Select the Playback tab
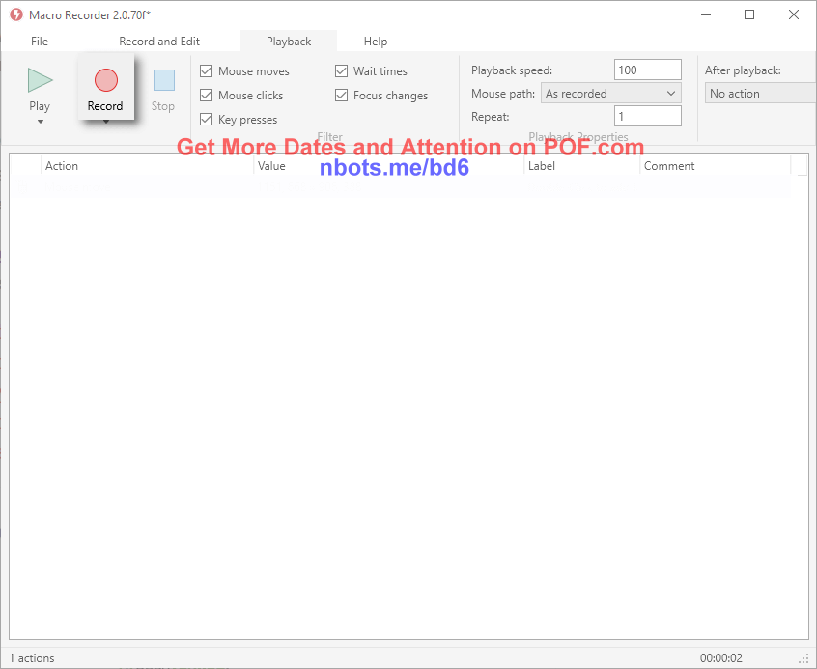 click(x=289, y=42)
